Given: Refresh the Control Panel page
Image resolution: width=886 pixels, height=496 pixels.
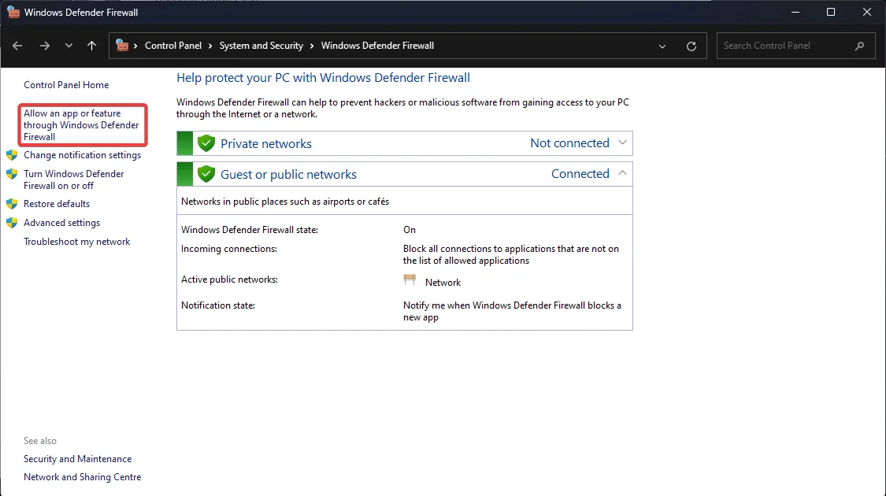Looking at the screenshot, I should pyautogui.click(x=691, y=46).
